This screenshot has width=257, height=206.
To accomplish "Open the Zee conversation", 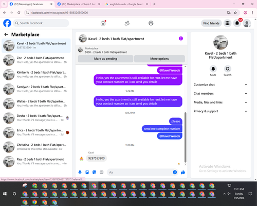I will coord(36,60).
